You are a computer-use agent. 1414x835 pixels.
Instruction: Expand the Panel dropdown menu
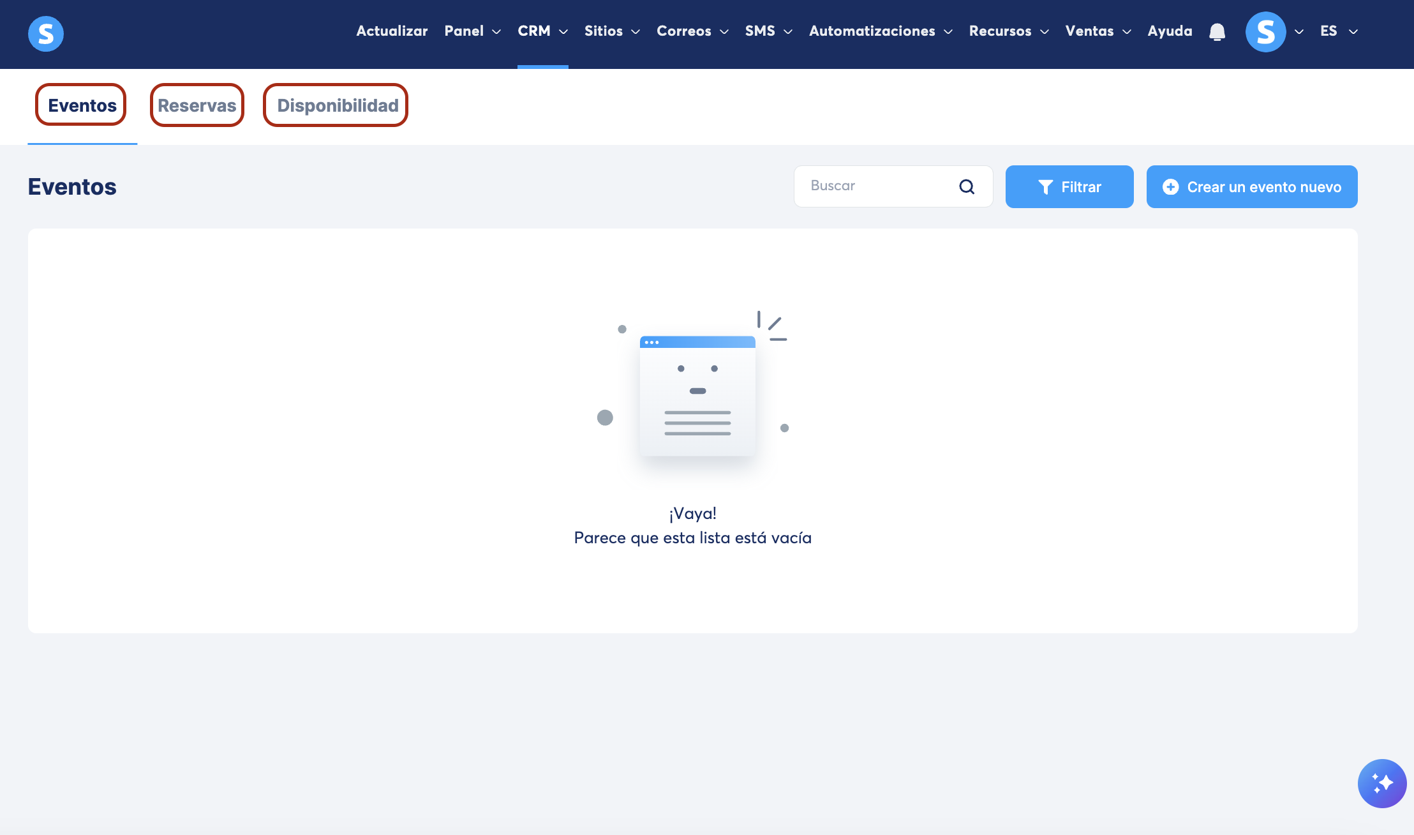[x=472, y=31]
